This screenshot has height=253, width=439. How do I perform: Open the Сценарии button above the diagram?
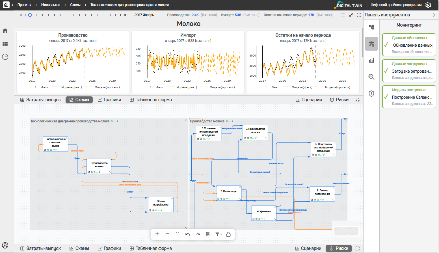(309, 100)
